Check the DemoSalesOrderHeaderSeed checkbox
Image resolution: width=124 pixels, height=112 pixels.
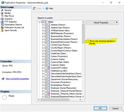point(46,76)
